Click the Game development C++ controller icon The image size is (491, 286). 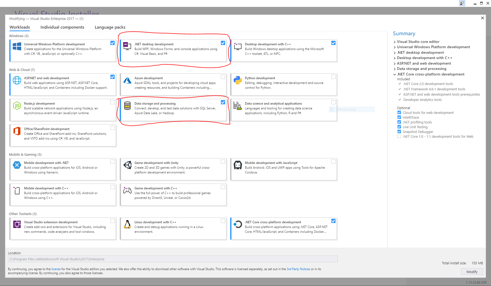[127, 190]
